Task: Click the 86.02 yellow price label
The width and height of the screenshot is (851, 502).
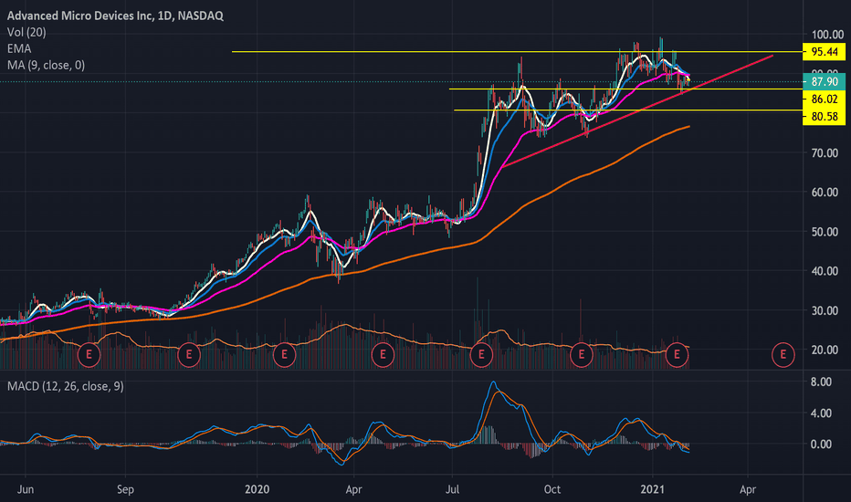Action: pos(824,99)
